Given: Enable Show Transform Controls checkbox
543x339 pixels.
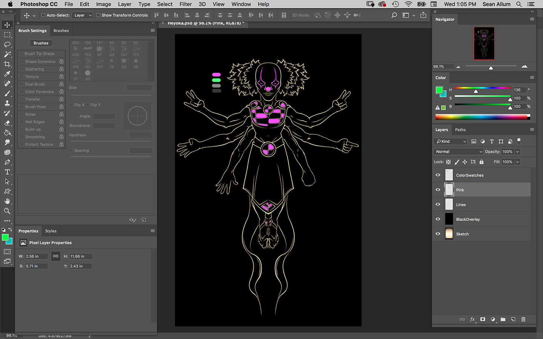Looking at the screenshot, I should (x=98, y=15).
